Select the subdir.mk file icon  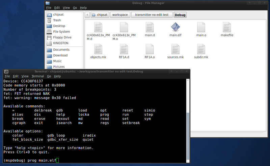(201, 49)
